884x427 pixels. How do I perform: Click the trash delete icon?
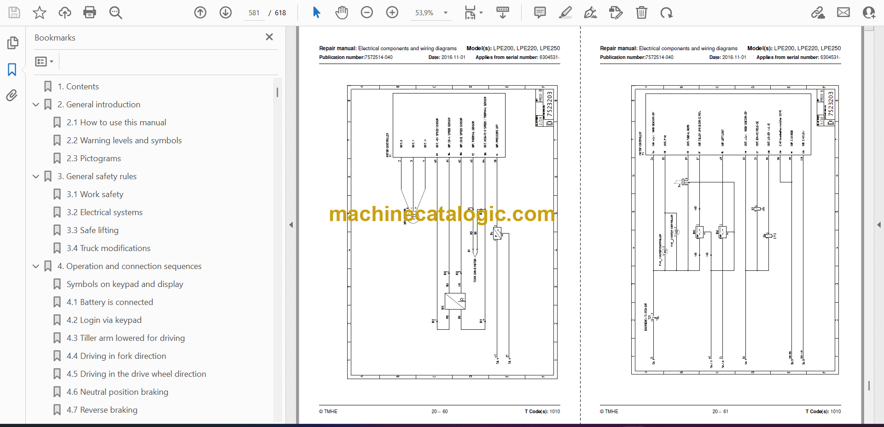[641, 12]
